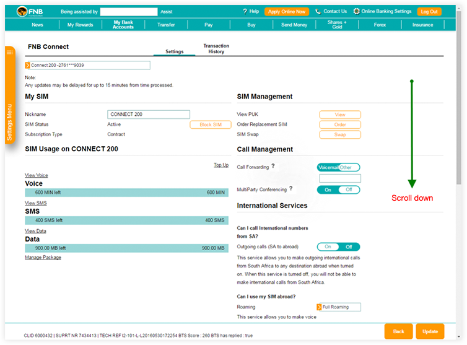Click the Call Forwarding number field

340,178
